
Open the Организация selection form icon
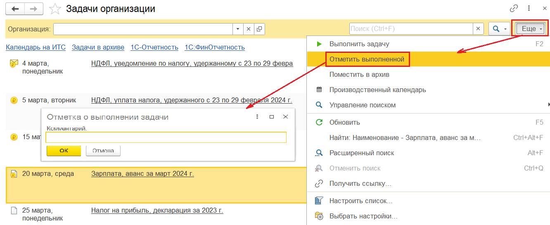click(x=259, y=29)
